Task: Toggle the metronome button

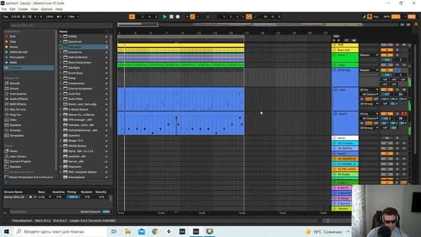Action: click(59, 16)
